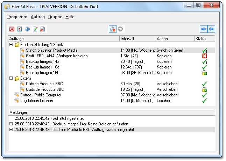Click the delete job toolbar icon

tap(42, 29)
